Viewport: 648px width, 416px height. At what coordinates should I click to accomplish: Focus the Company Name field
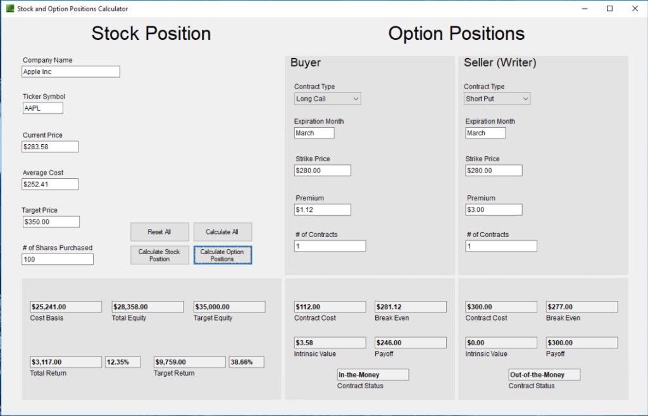pos(70,72)
